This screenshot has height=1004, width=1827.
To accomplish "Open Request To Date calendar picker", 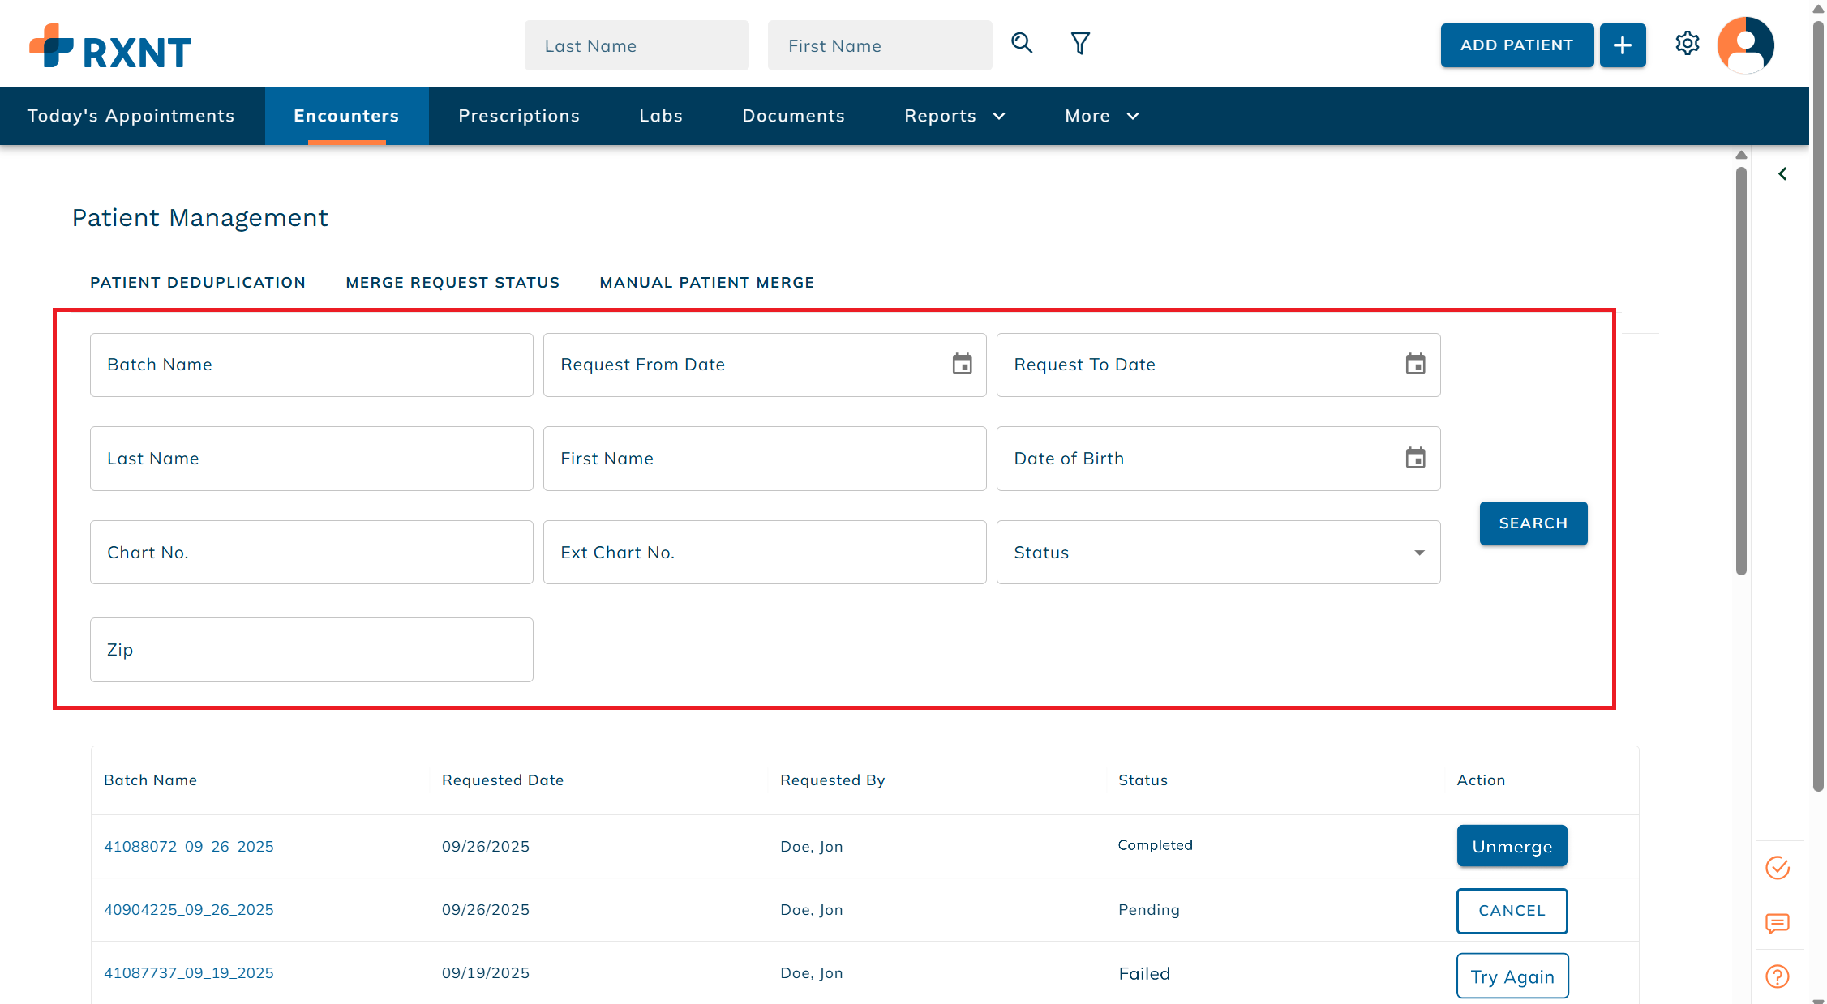I will [x=1415, y=364].
